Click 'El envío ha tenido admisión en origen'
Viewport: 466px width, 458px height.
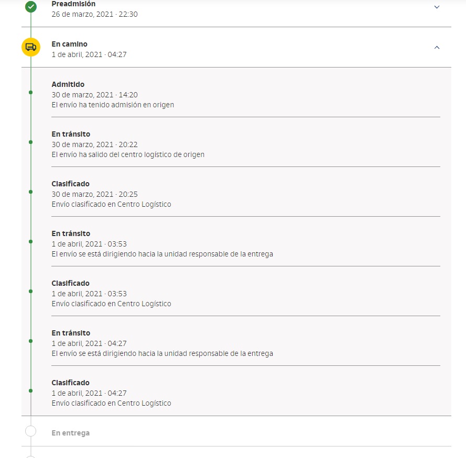coord(113,105)
